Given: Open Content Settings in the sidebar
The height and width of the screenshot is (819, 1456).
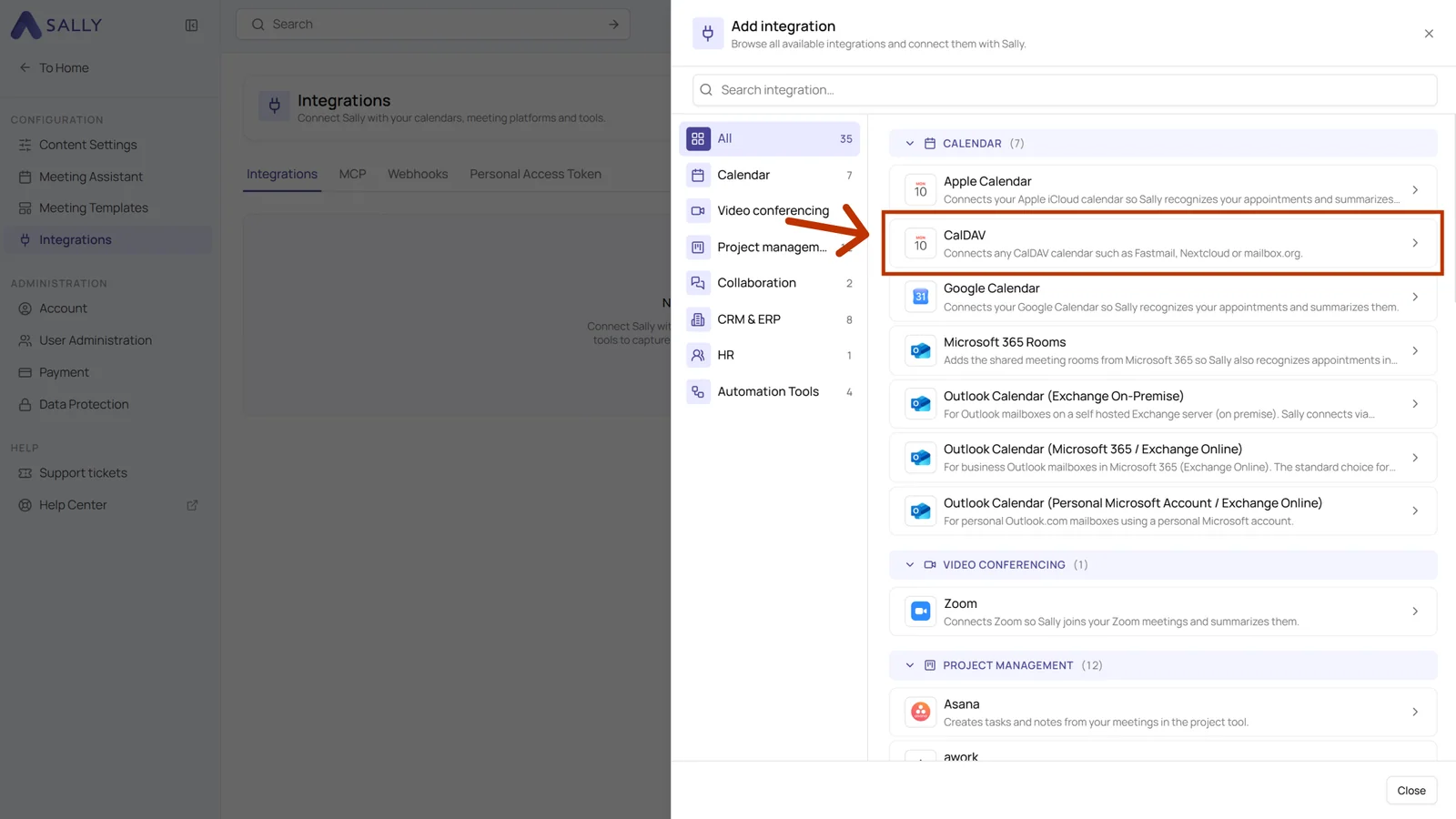Looking at the screenshot, I should [x=109, y=145].
